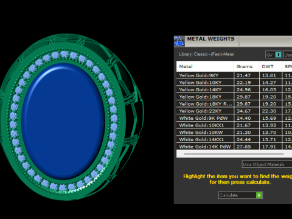This screenshot has height=219, width=292.
Task: Click the 27.85 grams value
Action: tap(243, 147)
